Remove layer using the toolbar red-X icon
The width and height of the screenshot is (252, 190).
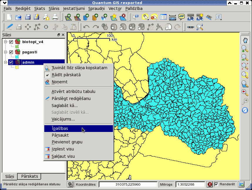click(x=123, y=17)
